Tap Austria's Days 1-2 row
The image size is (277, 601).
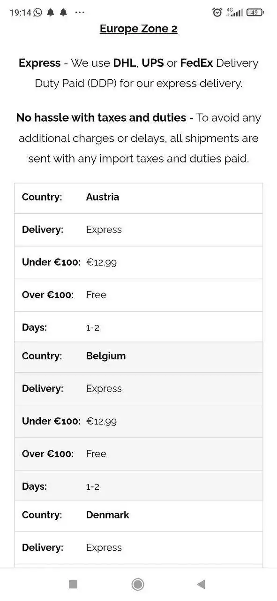(138, 327)
